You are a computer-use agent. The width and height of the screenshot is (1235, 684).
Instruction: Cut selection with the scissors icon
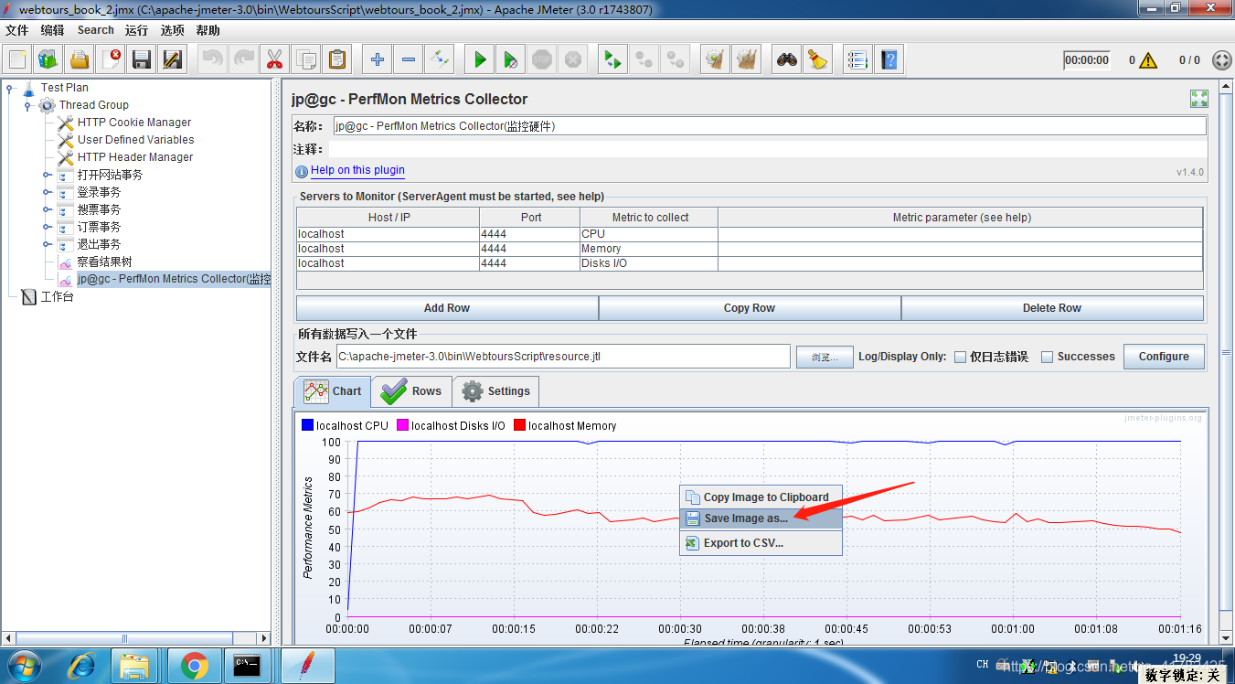[275, 60]
